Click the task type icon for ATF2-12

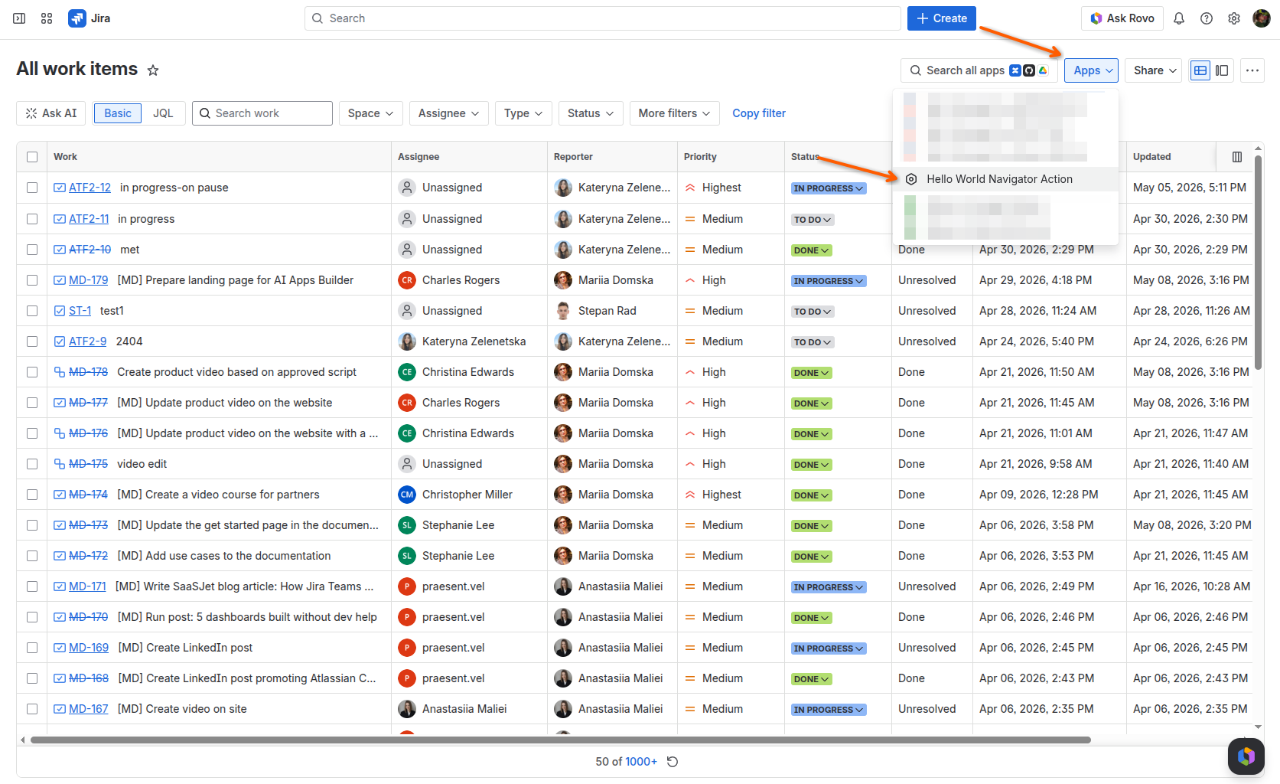coord(59,188)
